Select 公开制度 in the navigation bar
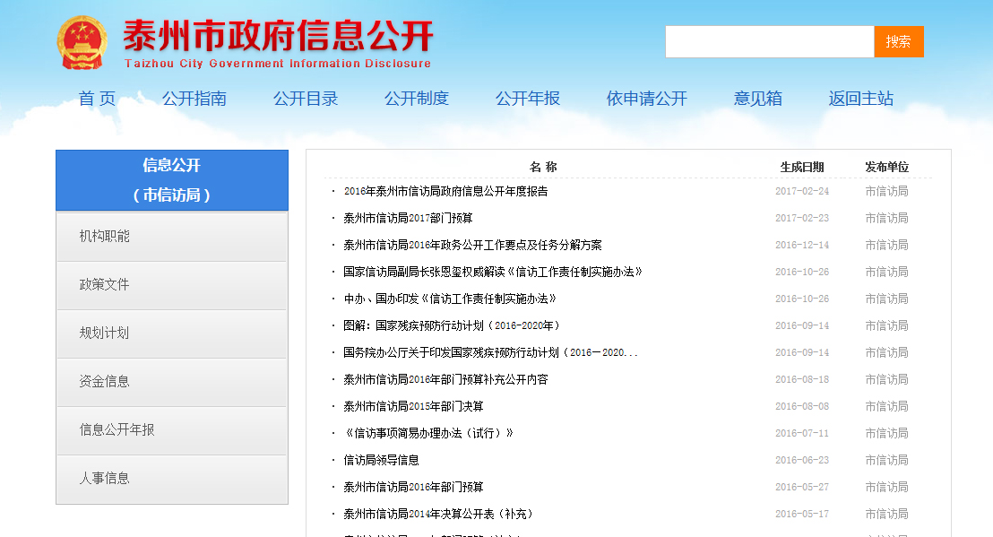Image resolution: width=993 pixels, height=537 pixels. [417, 98]
